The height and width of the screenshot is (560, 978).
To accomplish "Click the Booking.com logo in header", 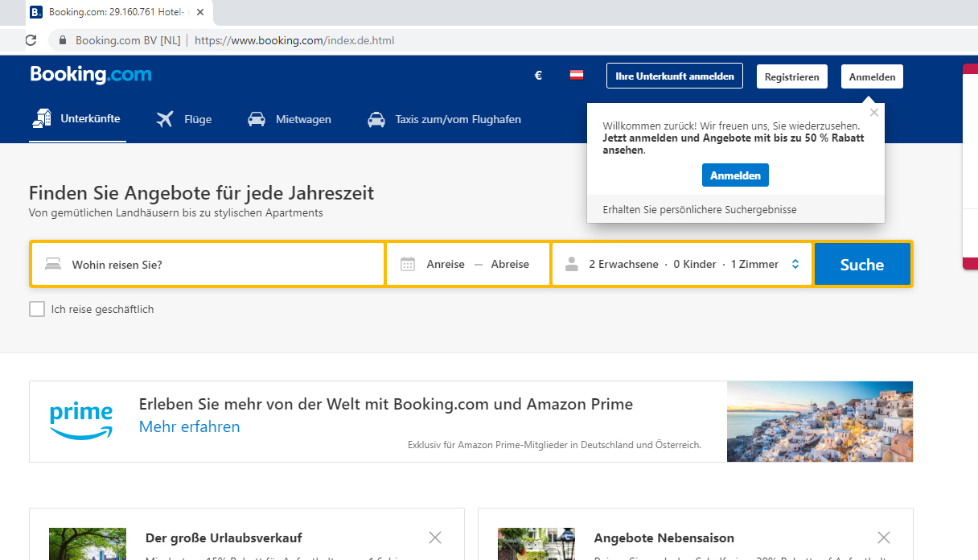I will pos(91,75).
